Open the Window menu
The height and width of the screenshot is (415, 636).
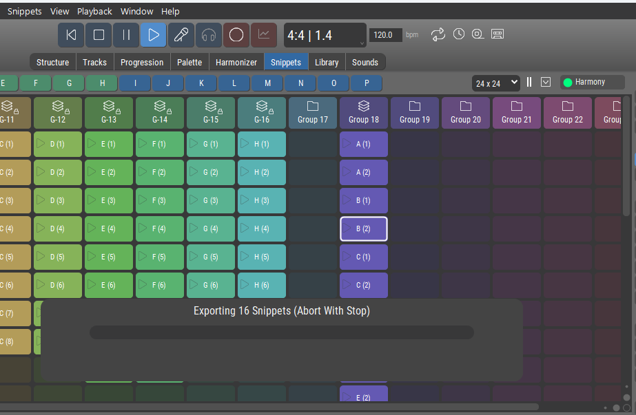(x=136, y=11)
